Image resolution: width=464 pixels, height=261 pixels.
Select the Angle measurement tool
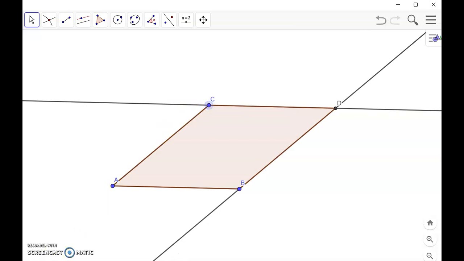coord(152,20)
